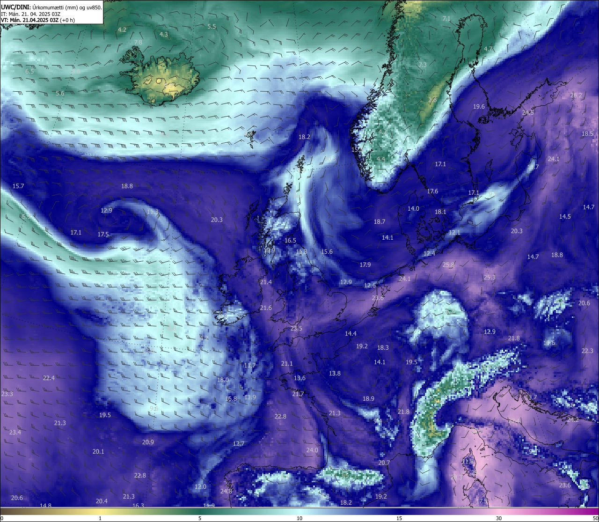Click the 14.5 value on the right side
Screen dimensions: 599x522
[565, 217]
